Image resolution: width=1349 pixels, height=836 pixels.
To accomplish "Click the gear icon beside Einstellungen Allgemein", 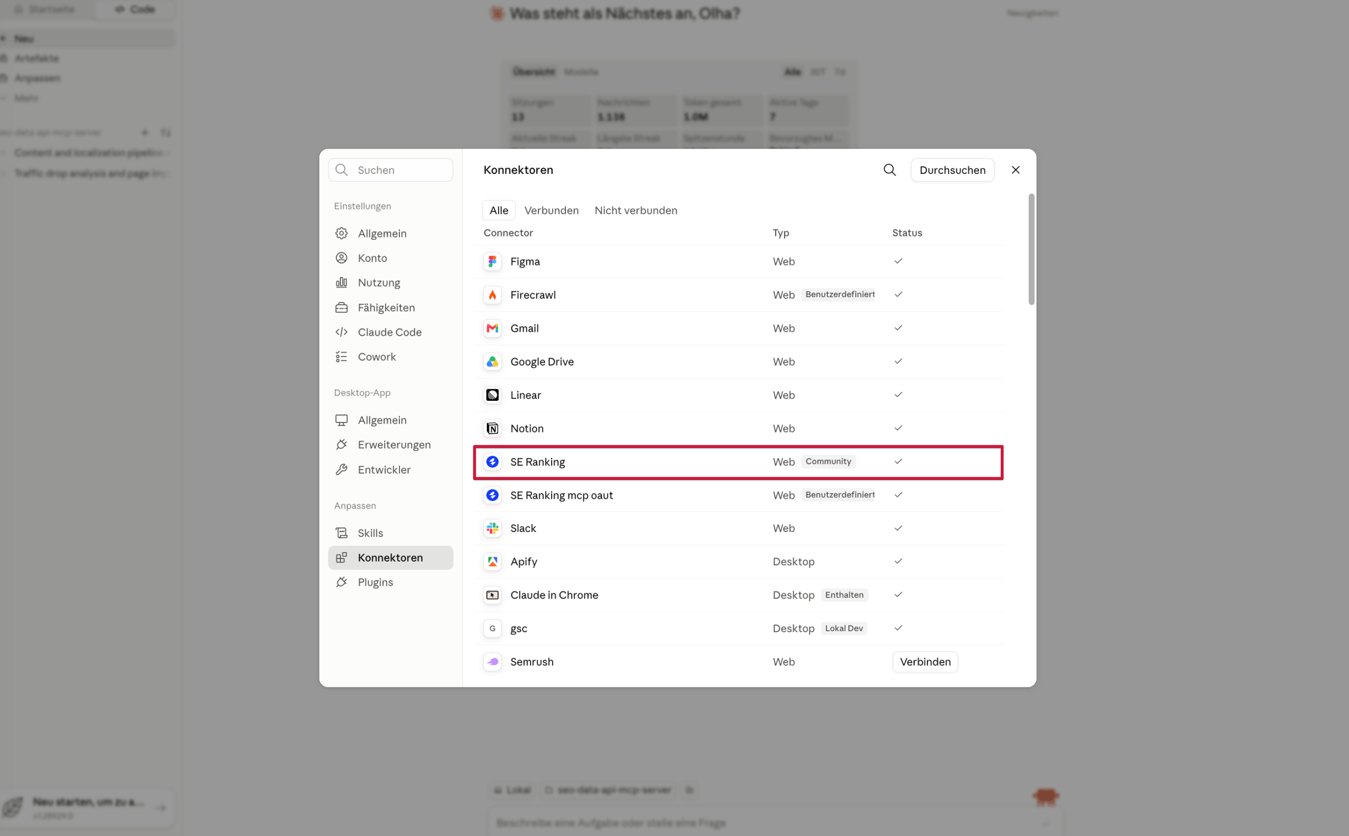I will (x=342, y=233).
